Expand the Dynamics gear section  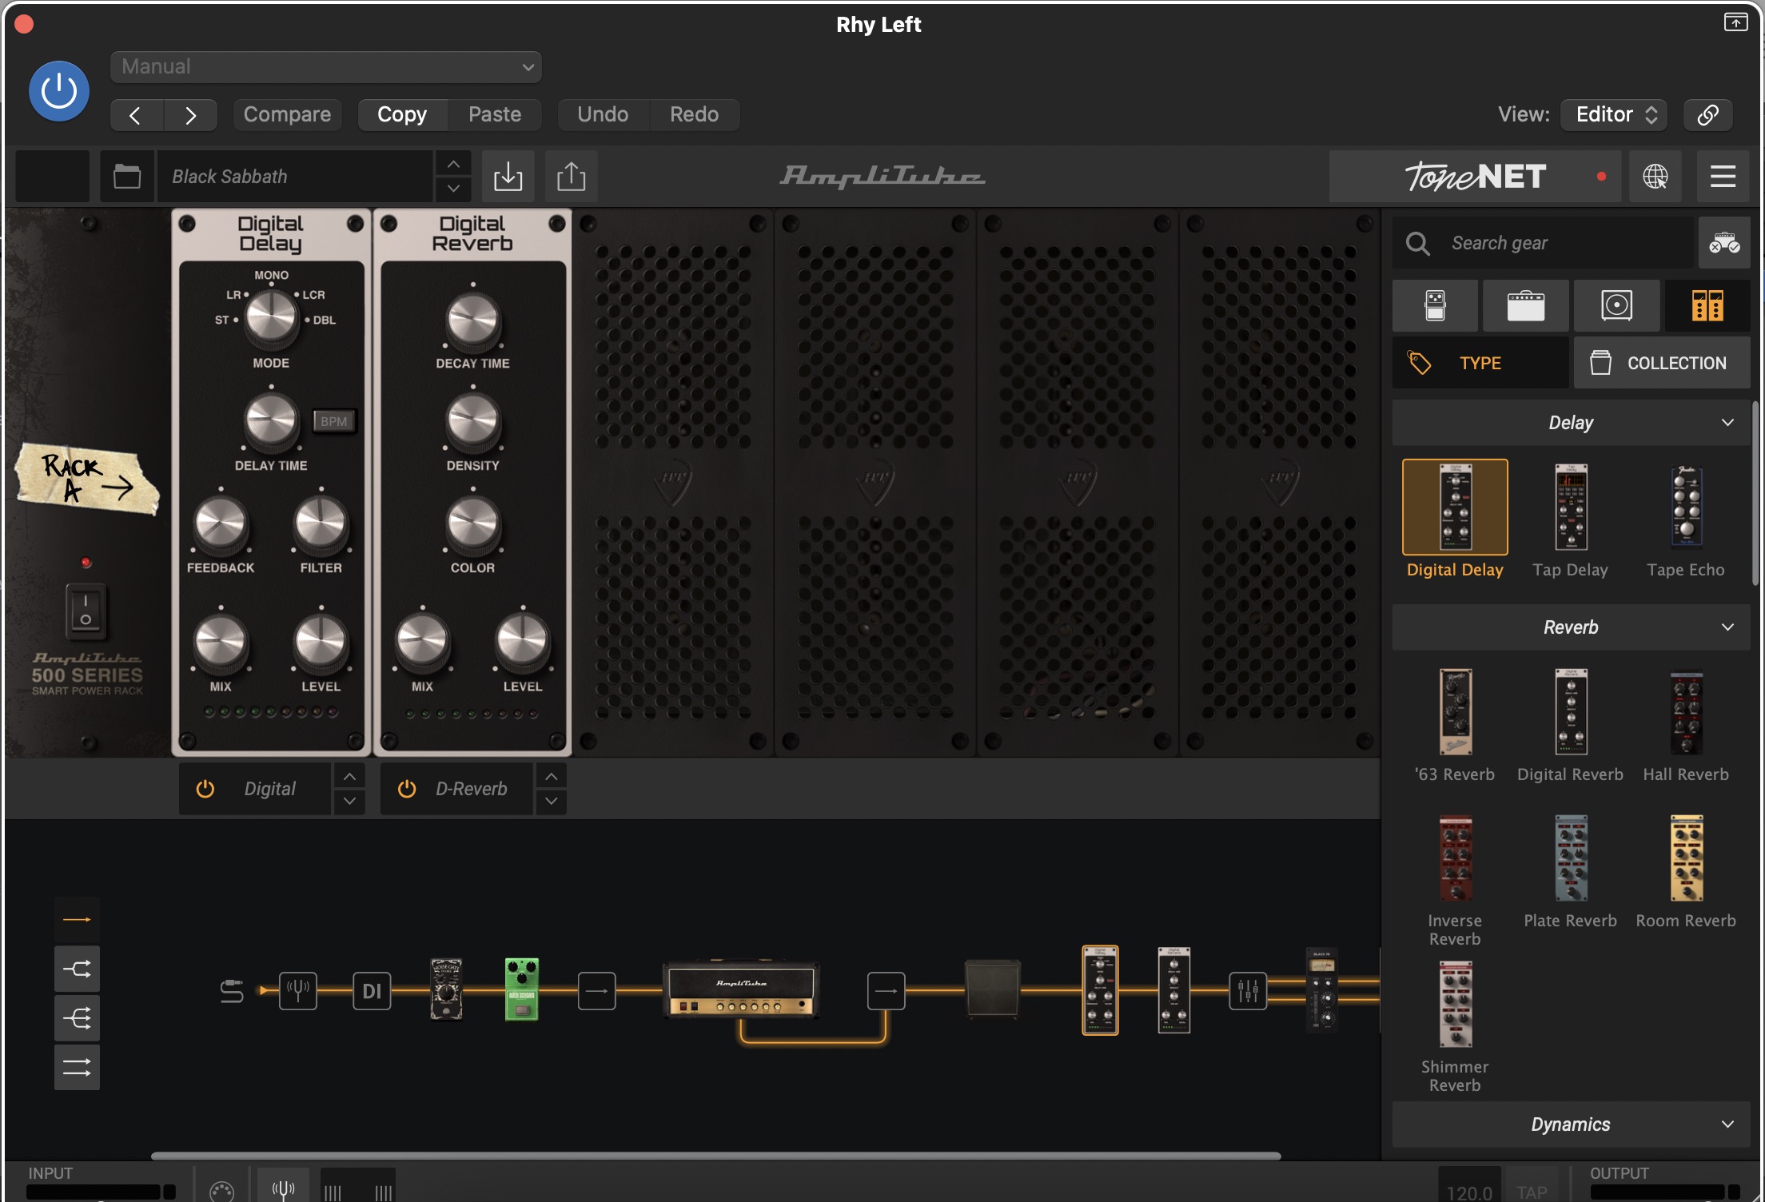point(1571,1124)
